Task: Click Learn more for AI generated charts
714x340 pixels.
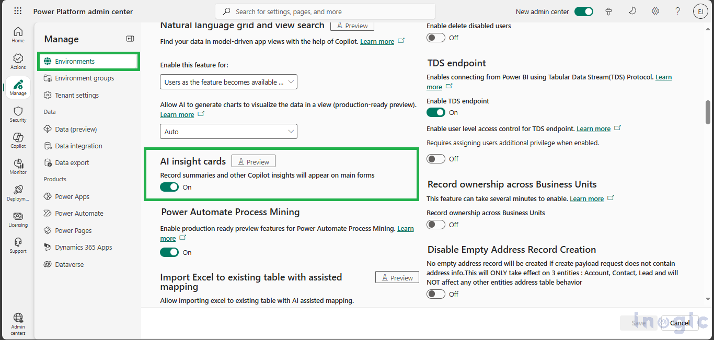Action: click(177, 114)
